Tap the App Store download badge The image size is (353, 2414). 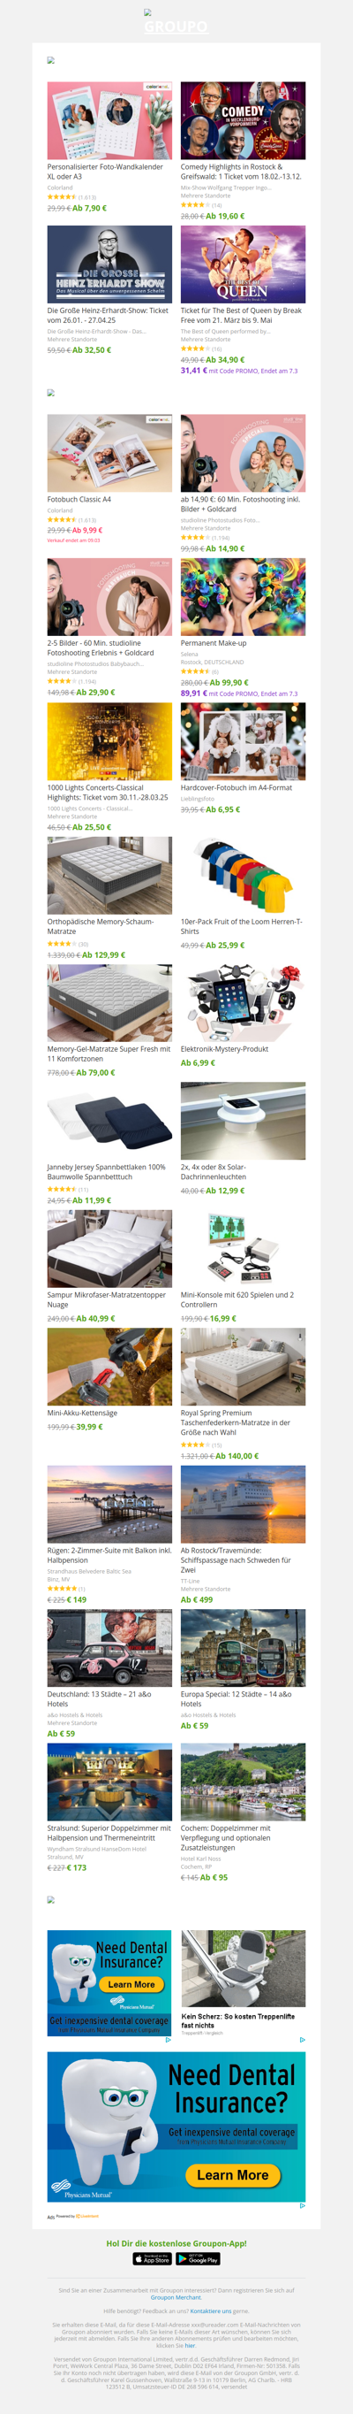[x=152, y=2259]
